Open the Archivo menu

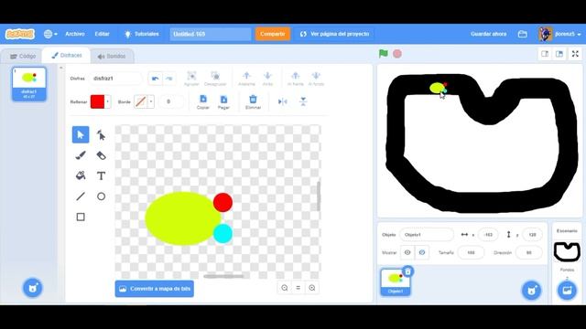[x=75, y=34]
